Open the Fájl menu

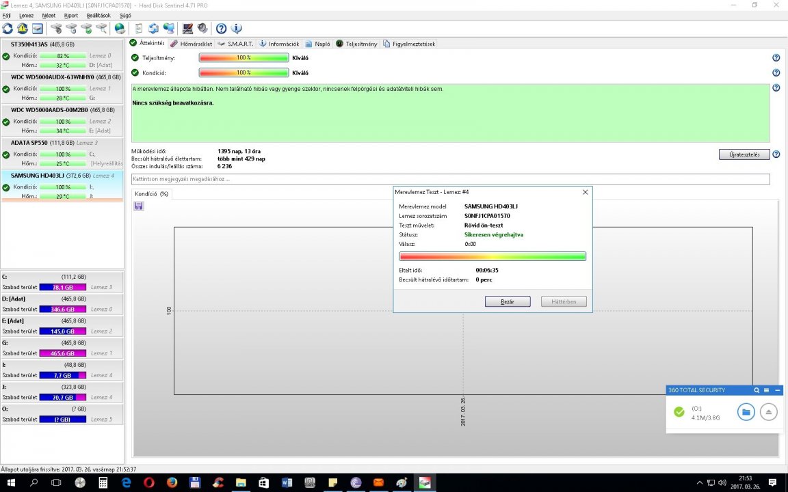7,16
